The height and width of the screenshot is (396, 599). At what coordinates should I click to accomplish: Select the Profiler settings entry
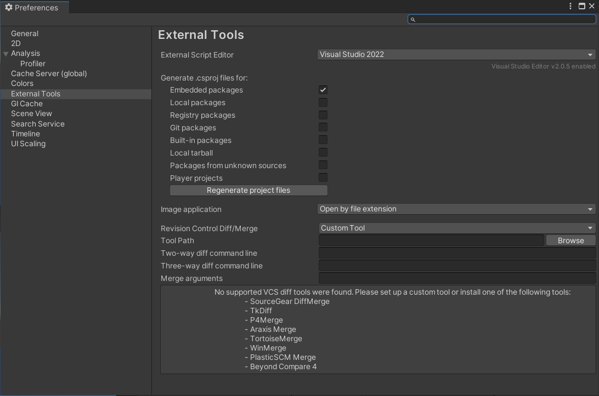coord(32,63)
